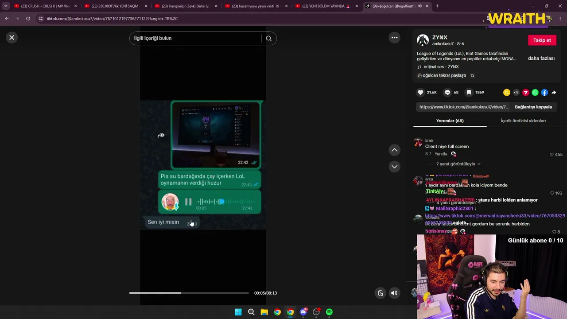This screenshot has width=567, height=319.
Task: Click the comment text Client niye full screen
Action: 447,147
